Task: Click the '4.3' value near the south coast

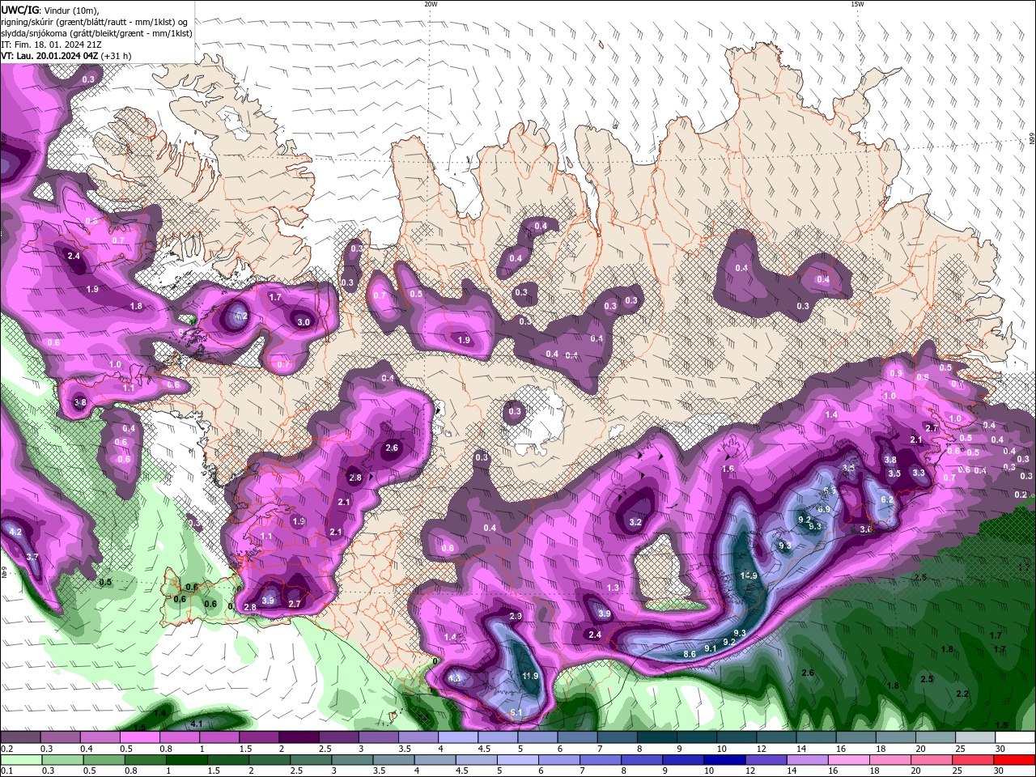Action: [455, 678]
